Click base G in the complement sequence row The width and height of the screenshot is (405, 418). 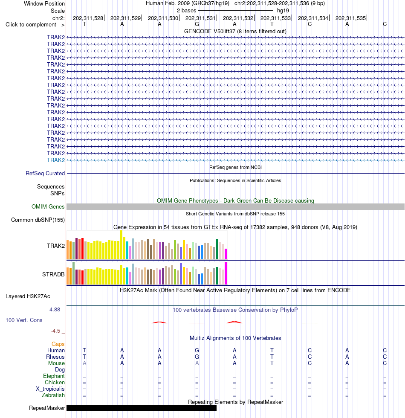click(197, 24)
